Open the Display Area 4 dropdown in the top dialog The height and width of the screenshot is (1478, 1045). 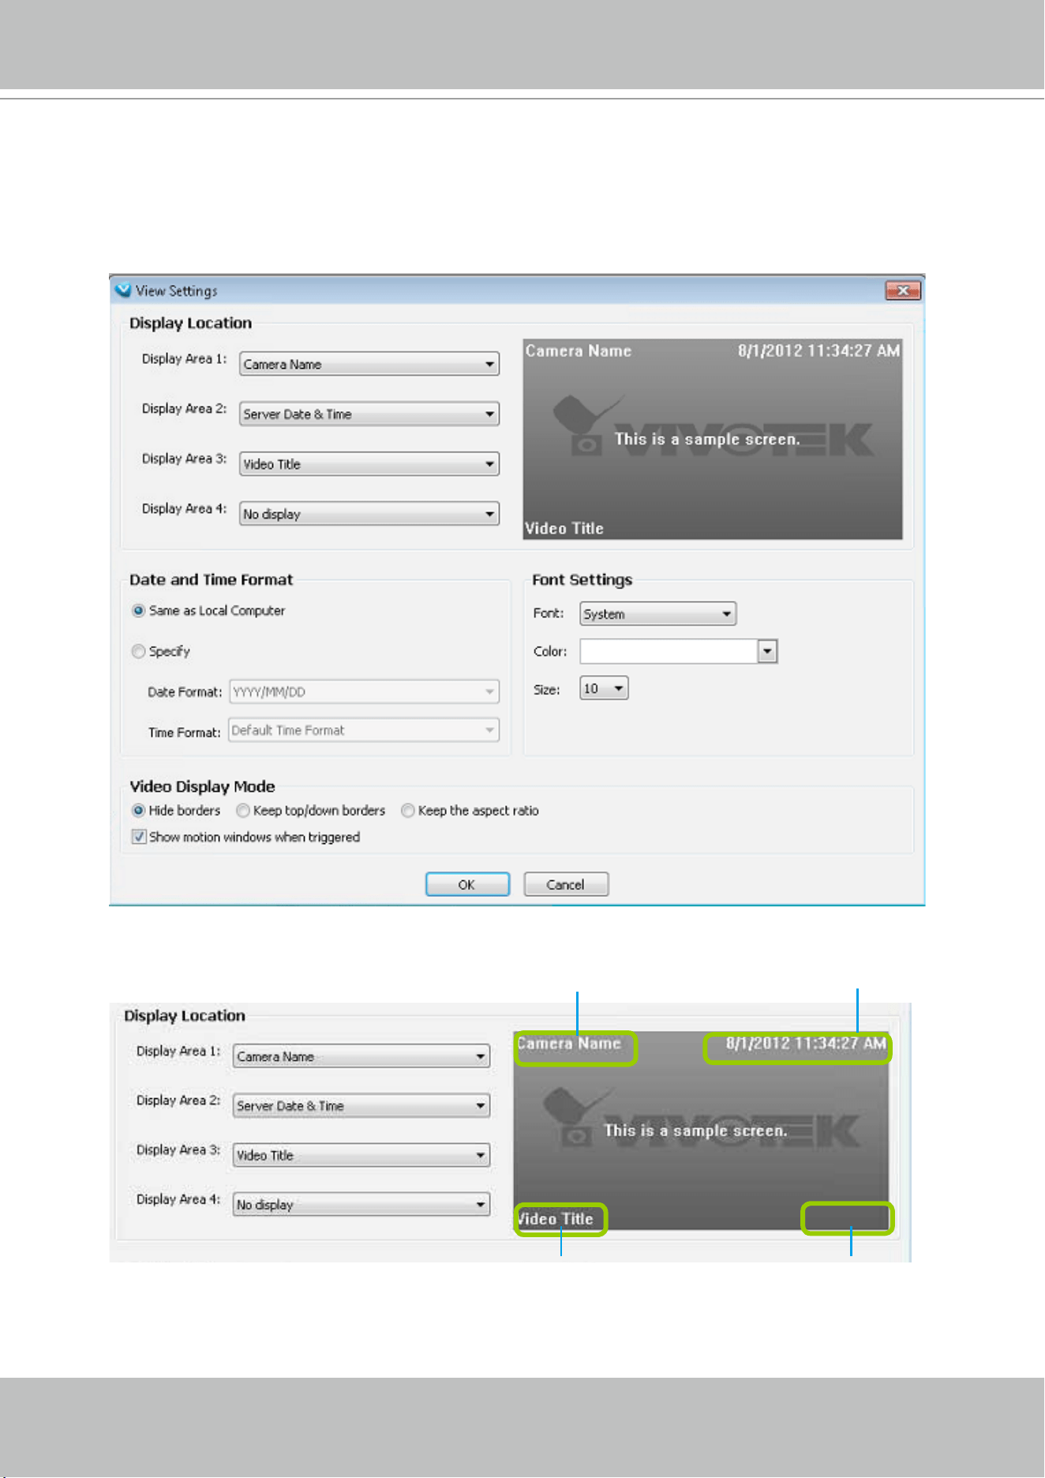click(x=369, y=514)
